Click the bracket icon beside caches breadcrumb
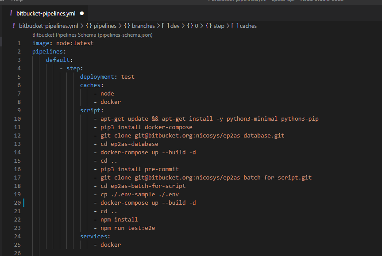The image size is (382, 256). pyautogui.click(x=235, y=26)
